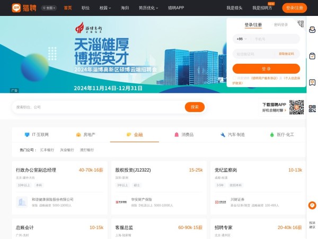Expand the 全国 city selector
The height and width of the screenshot is (239, 318).
49,8
